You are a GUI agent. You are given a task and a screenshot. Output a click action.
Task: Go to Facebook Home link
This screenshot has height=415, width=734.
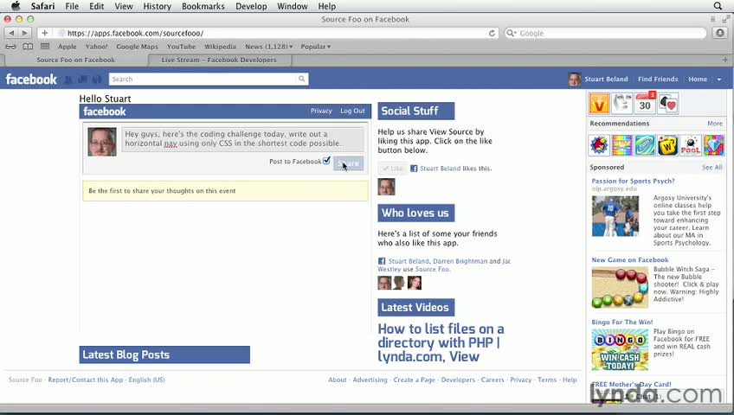[698, 79]
